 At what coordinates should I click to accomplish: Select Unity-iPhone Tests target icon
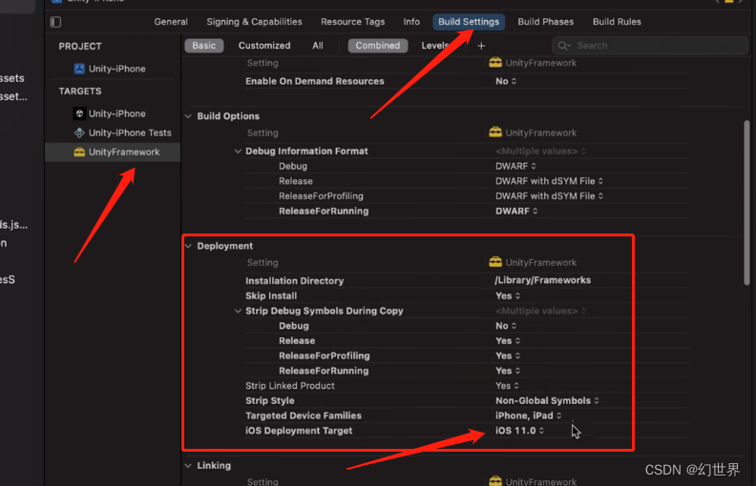[x=79, y=132]
